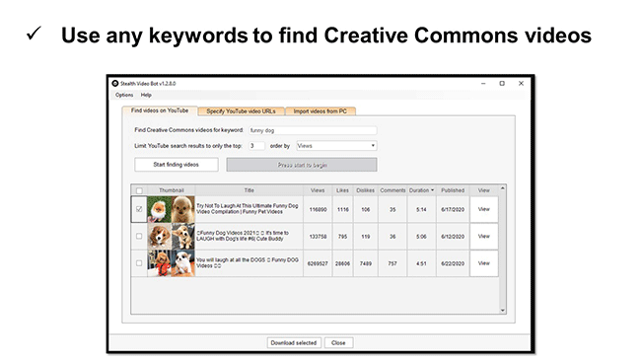Screen dimensions: 641x361
Task: Click the Stealth Video Bot app icon
Action: coord(115,84)
